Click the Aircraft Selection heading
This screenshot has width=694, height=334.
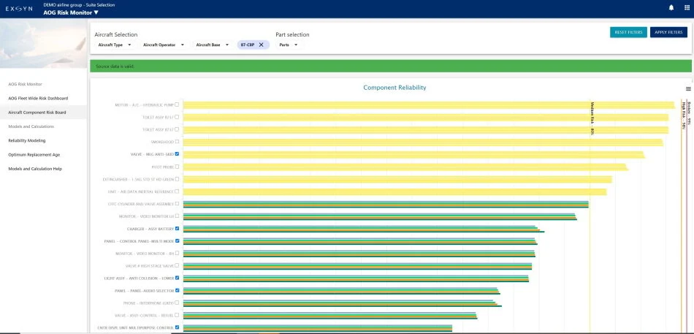(116, 34)
